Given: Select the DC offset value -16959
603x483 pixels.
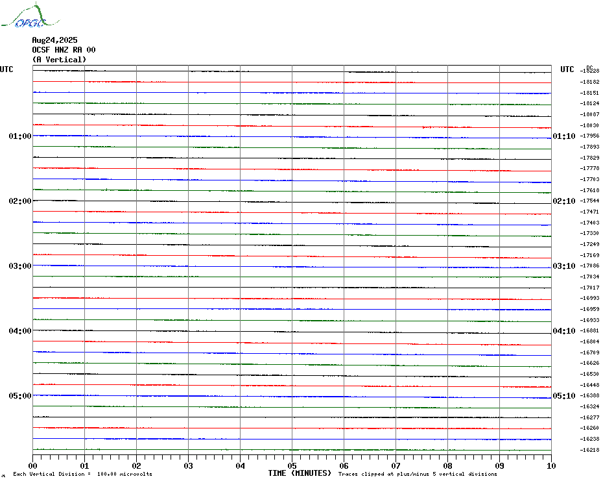Looking at the screenshot, I should (589, 309).
